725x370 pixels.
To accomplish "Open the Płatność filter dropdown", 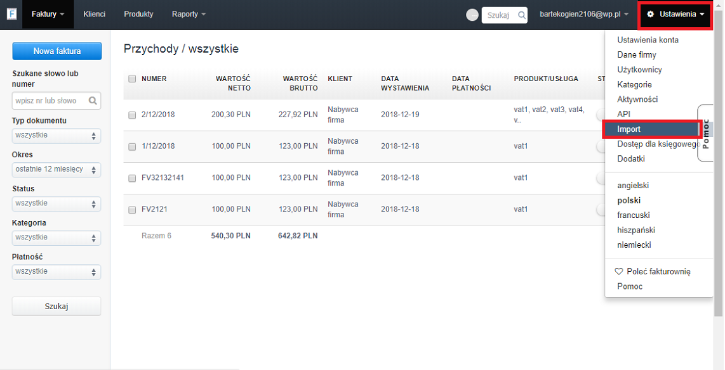I will (x=57, y=272).
